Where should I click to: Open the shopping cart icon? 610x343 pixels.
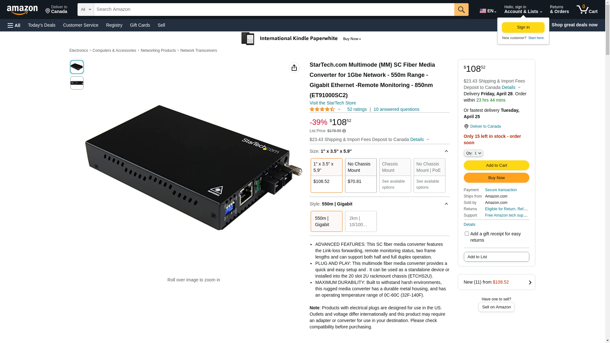pos(587,10)
